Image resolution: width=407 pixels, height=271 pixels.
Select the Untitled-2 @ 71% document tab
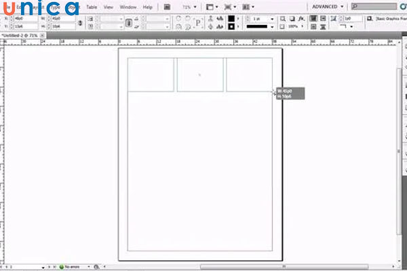click(20, 35)
